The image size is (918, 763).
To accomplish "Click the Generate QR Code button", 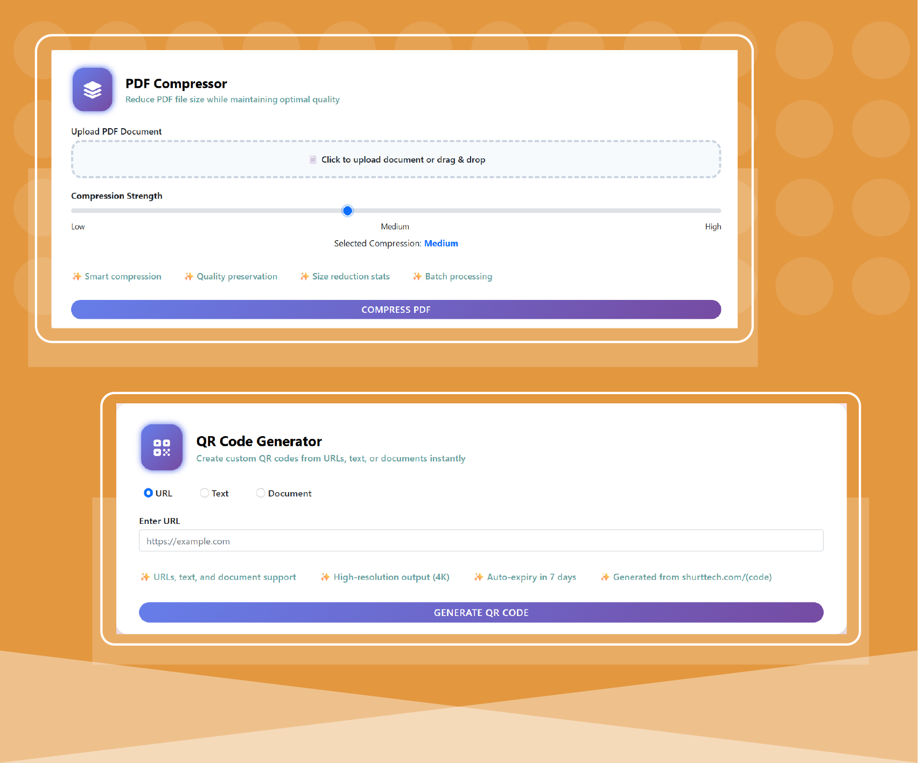I will (481, 612).
